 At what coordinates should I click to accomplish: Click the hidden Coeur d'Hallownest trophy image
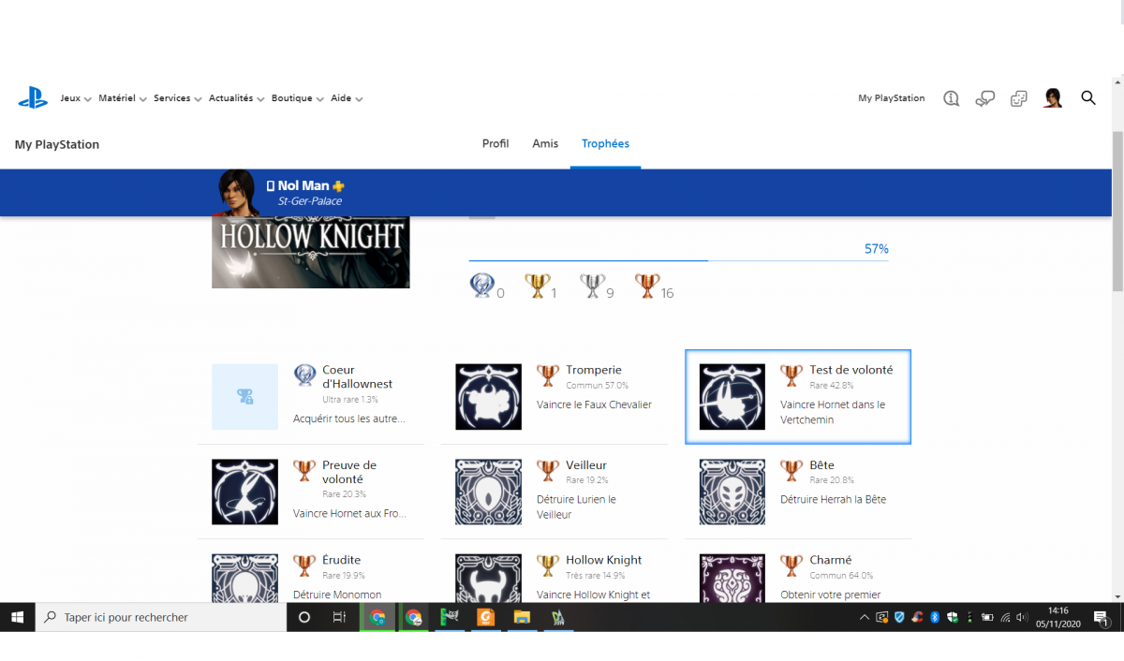click(x=245, y=397)
